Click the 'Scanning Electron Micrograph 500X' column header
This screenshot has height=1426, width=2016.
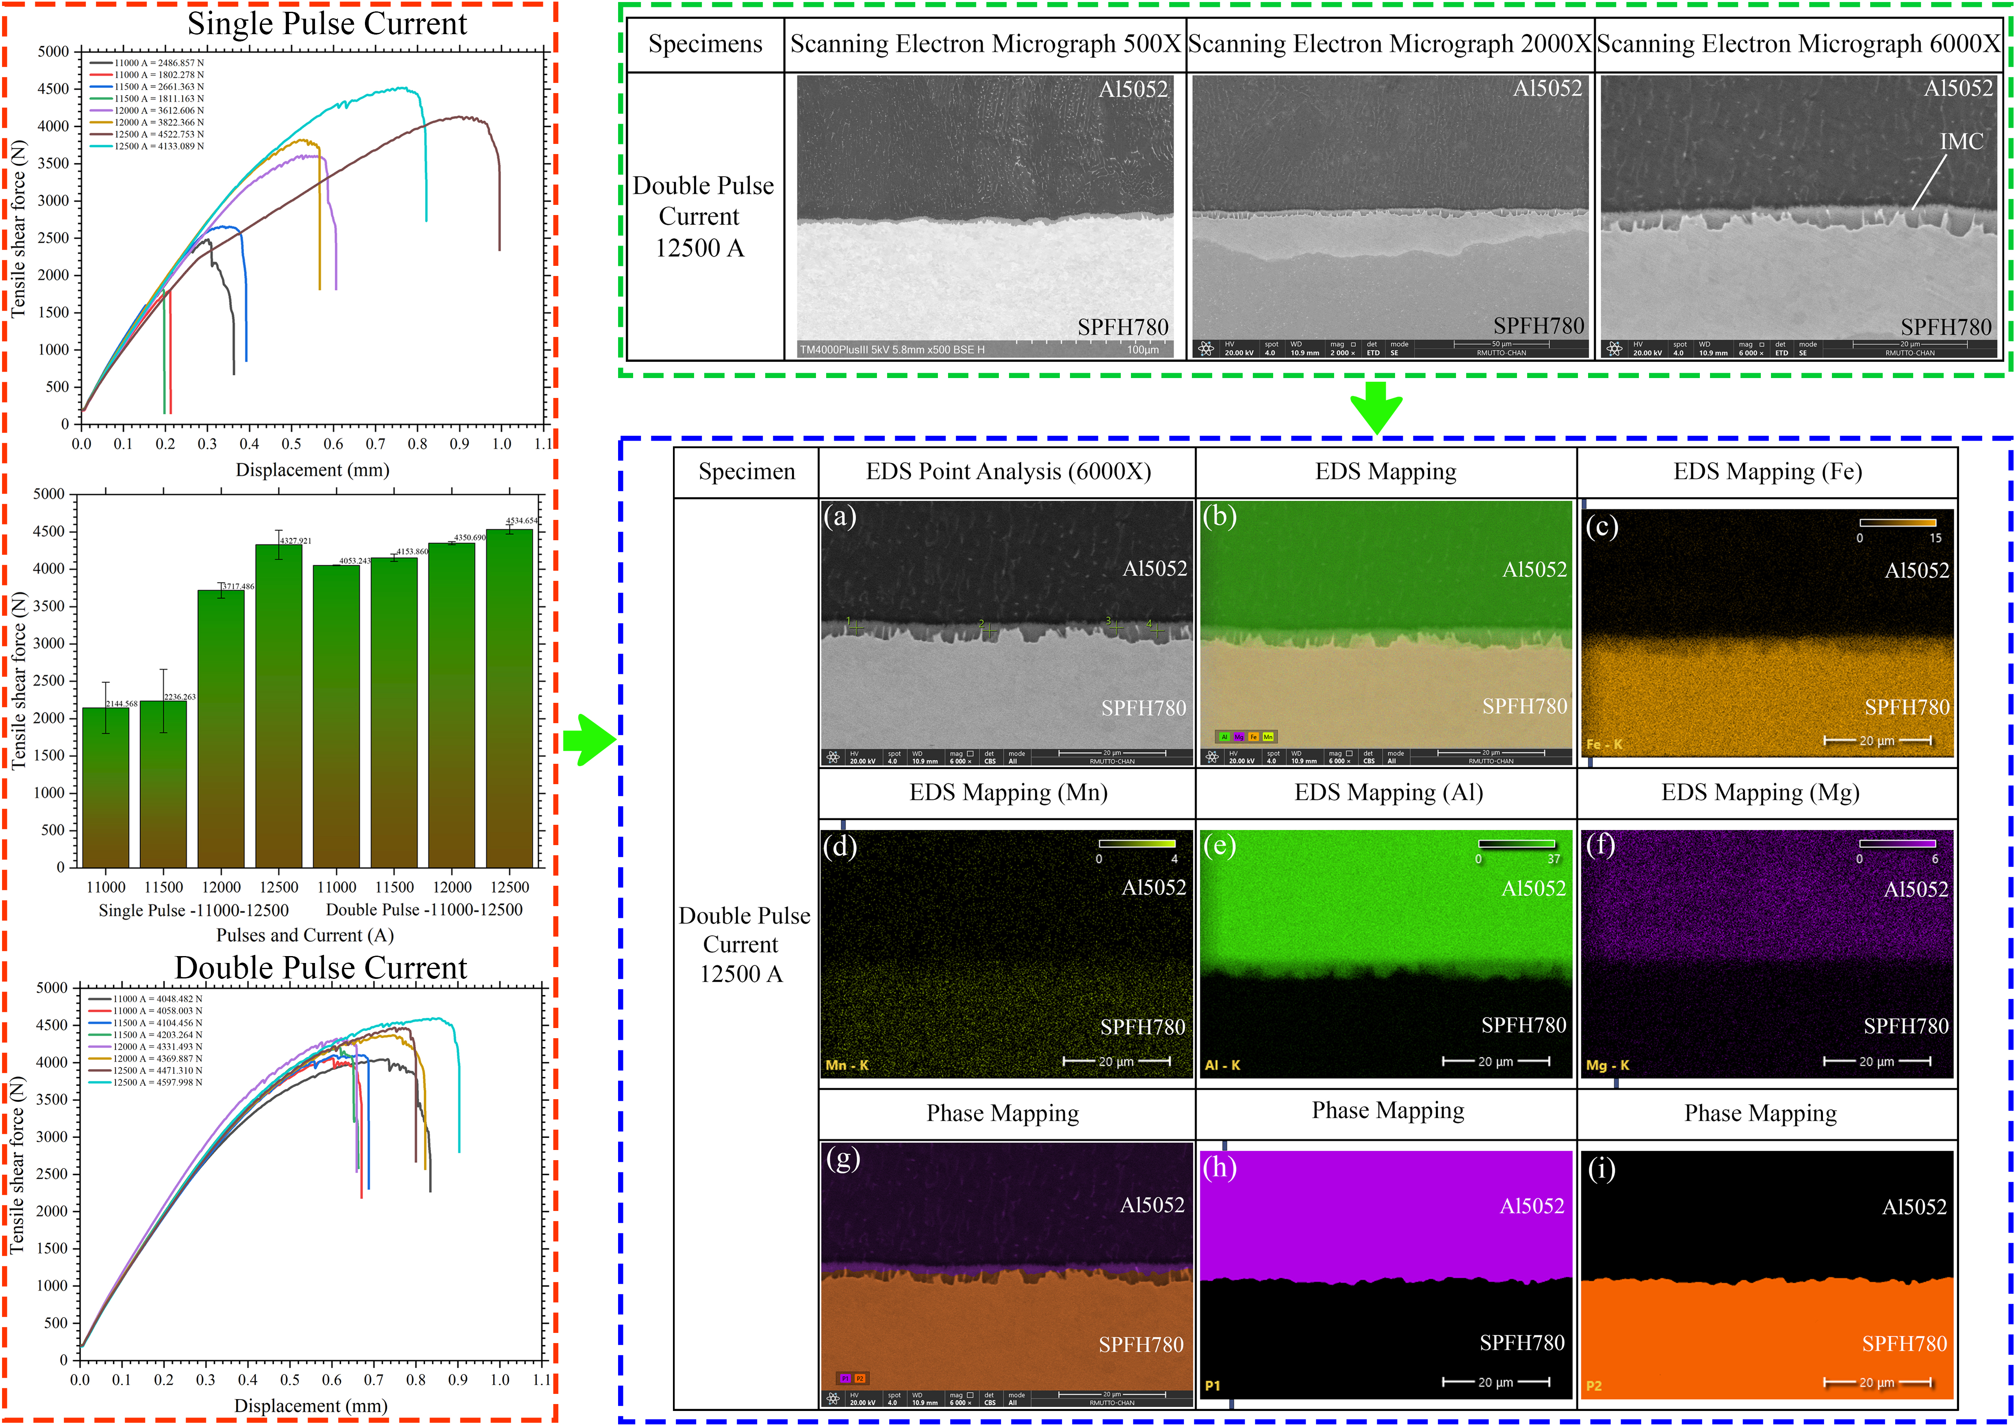(x=985, y=44)
